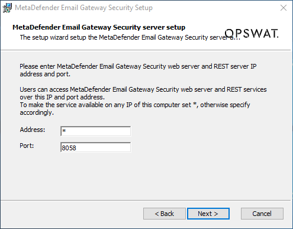Click the word accordingly in the instructions
The height and width of the screenshot is (229, 293).
(x=37, y=112)
